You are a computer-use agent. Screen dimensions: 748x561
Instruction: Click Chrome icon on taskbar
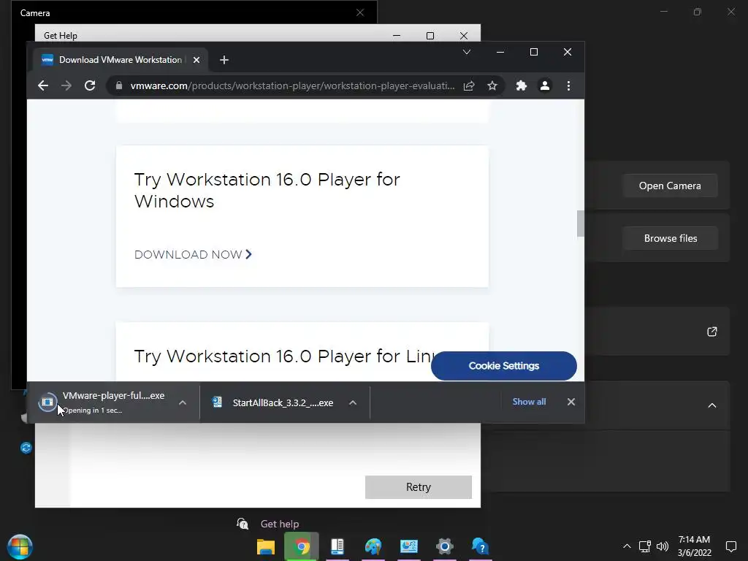[x=302, y=546]
